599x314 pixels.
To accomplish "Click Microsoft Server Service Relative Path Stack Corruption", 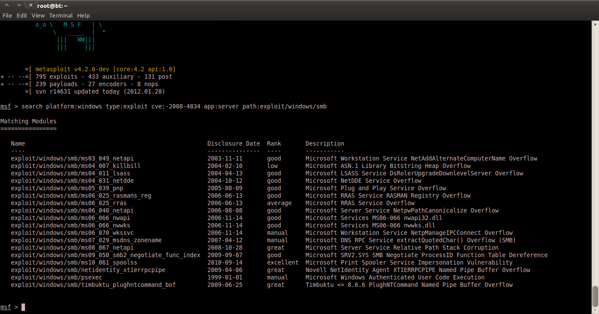I will [402, 248].
